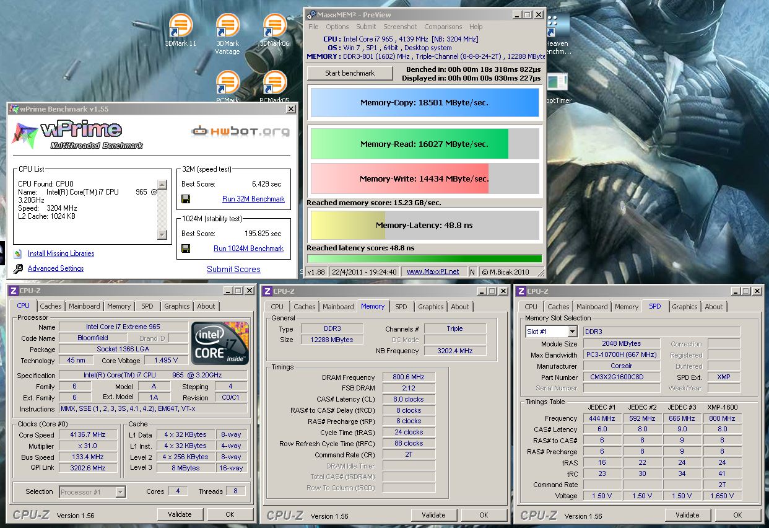The image size is (769, 528).
Task: Open the PCMark desktop shortcut icon
Action: pos(228,83)
